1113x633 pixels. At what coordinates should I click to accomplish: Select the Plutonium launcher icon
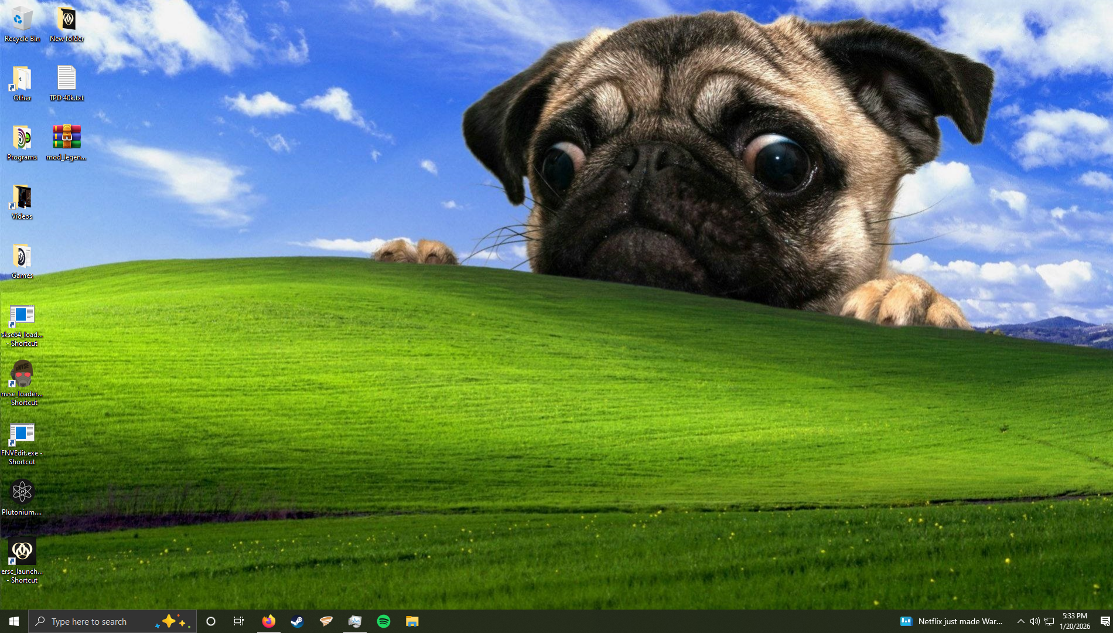point(22,496)
